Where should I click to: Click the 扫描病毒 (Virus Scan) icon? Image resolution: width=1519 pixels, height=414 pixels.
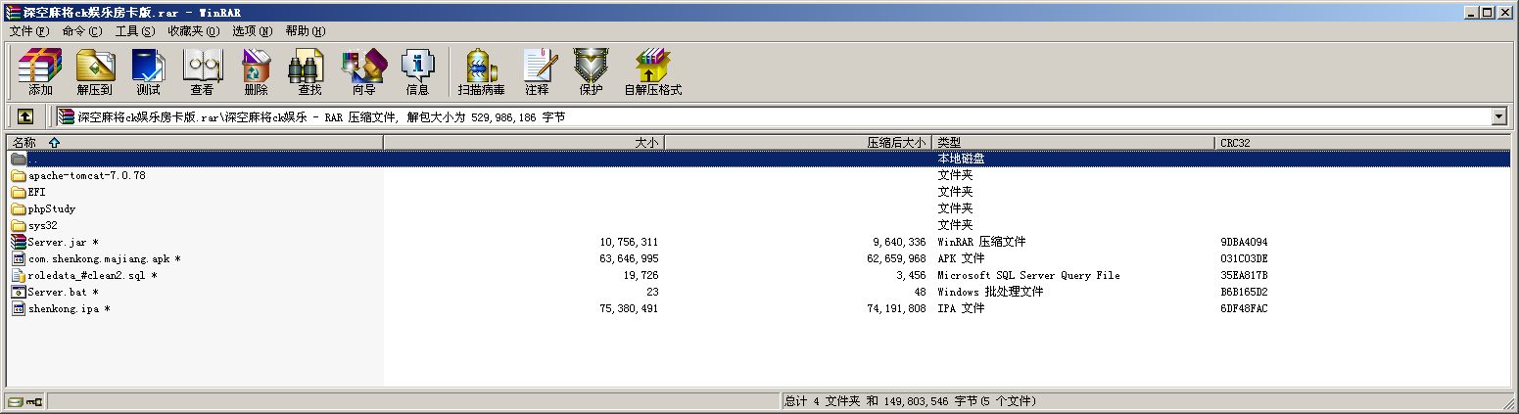point(481,71)
